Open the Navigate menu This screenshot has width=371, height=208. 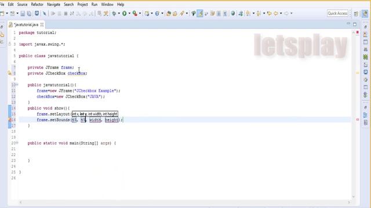tap(53, 5)
